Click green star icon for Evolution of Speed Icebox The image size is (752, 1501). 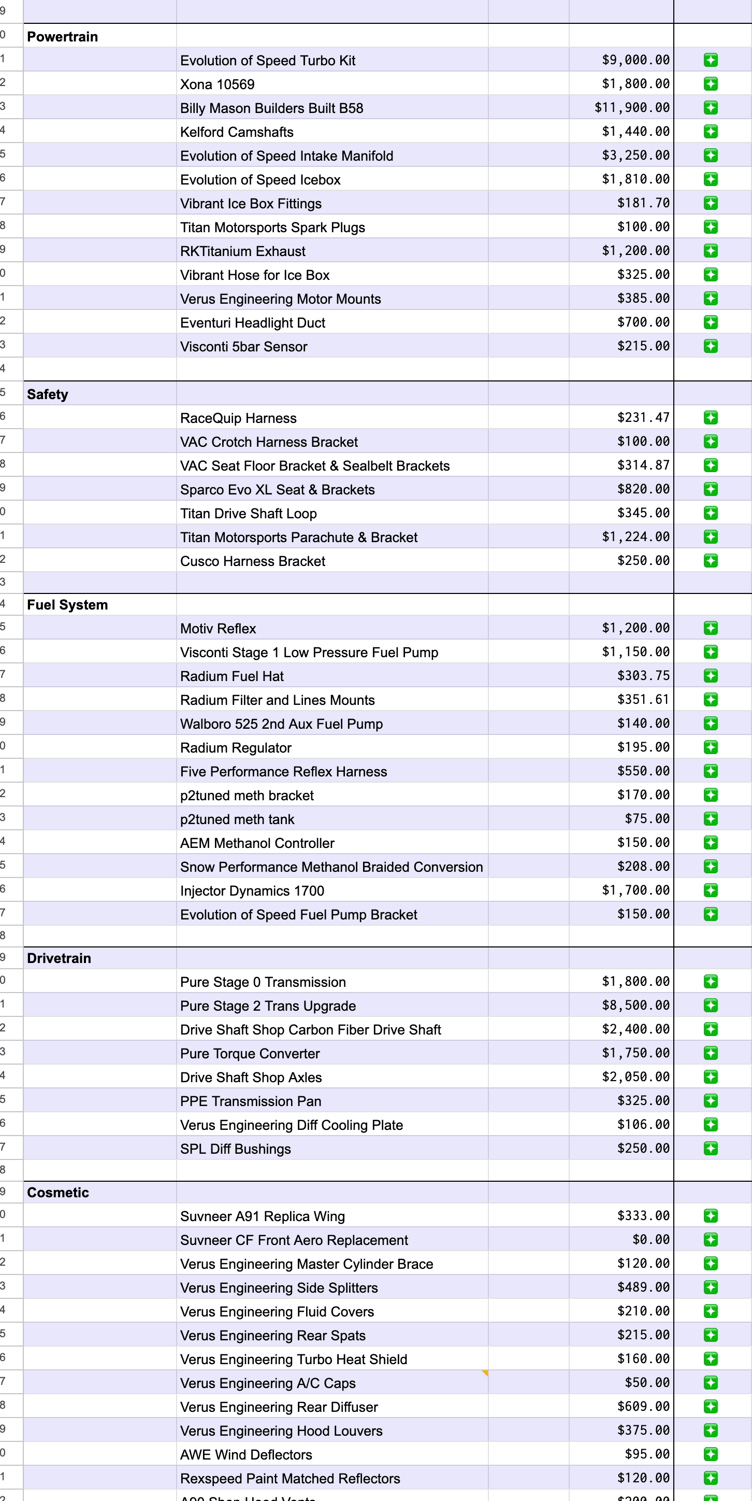(710, 179)
